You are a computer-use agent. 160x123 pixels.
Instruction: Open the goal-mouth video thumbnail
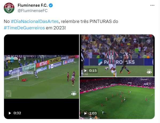[x=41, y=77]
